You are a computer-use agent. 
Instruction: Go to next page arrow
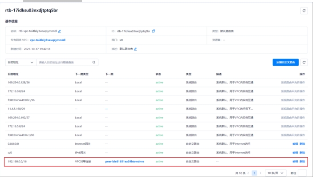pyautogui.click(x=260, y=173)
